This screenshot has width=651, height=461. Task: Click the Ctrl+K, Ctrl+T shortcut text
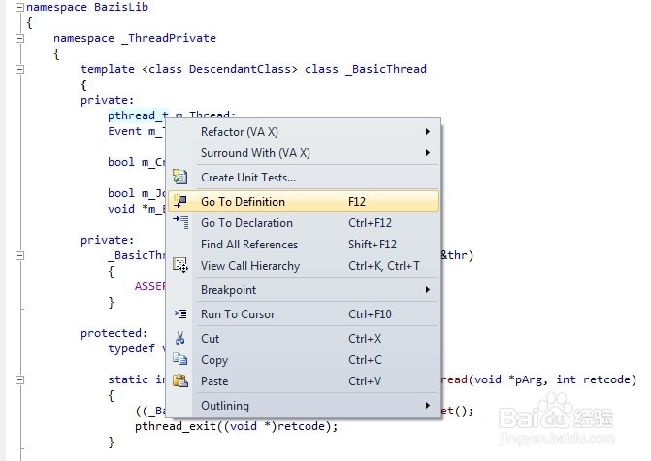(x=384, y=266)
